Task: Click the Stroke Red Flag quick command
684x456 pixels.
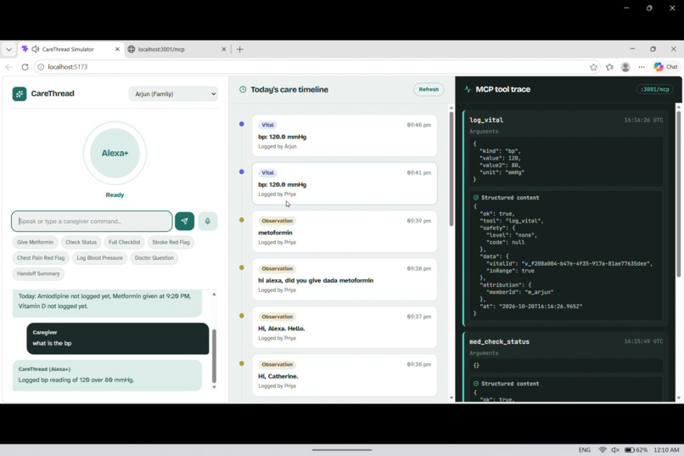Action: point(171,242)
